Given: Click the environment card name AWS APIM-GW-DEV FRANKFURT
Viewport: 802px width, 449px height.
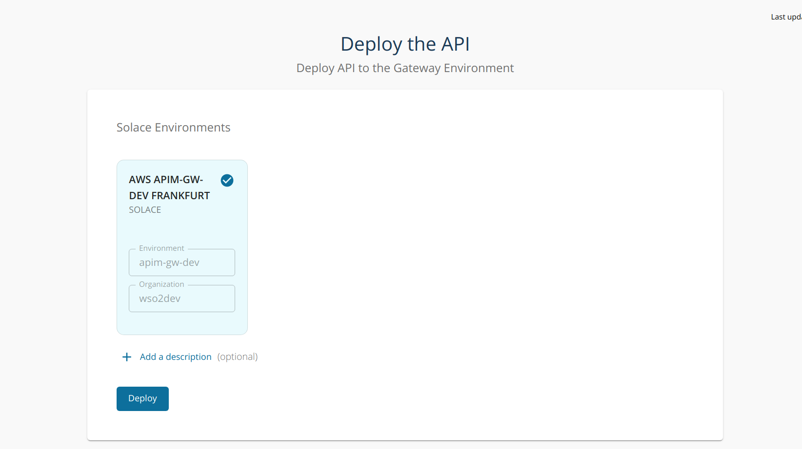Looking at the screenshot, I should point(169,187).
